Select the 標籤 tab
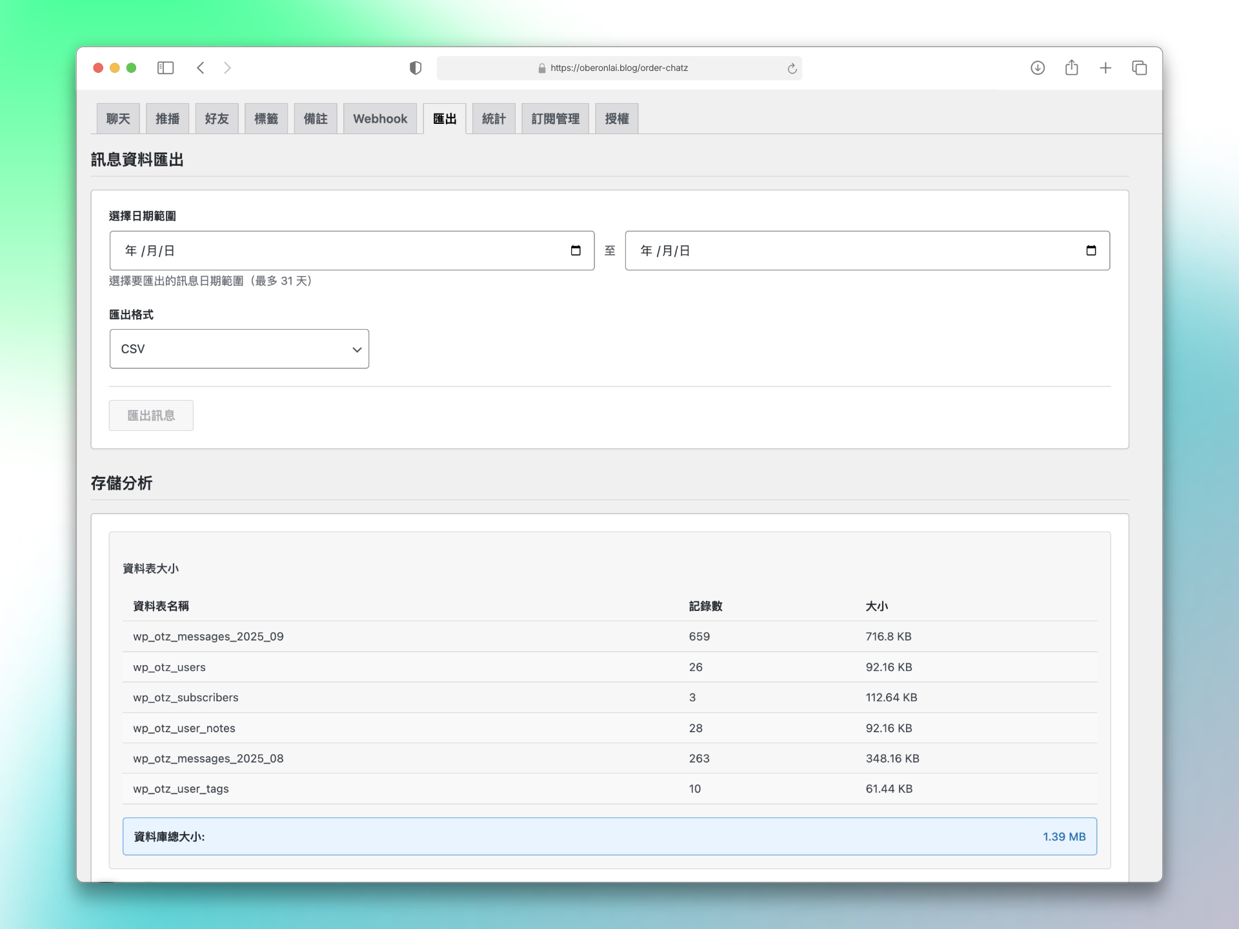1239x929 pixels. 266,119
